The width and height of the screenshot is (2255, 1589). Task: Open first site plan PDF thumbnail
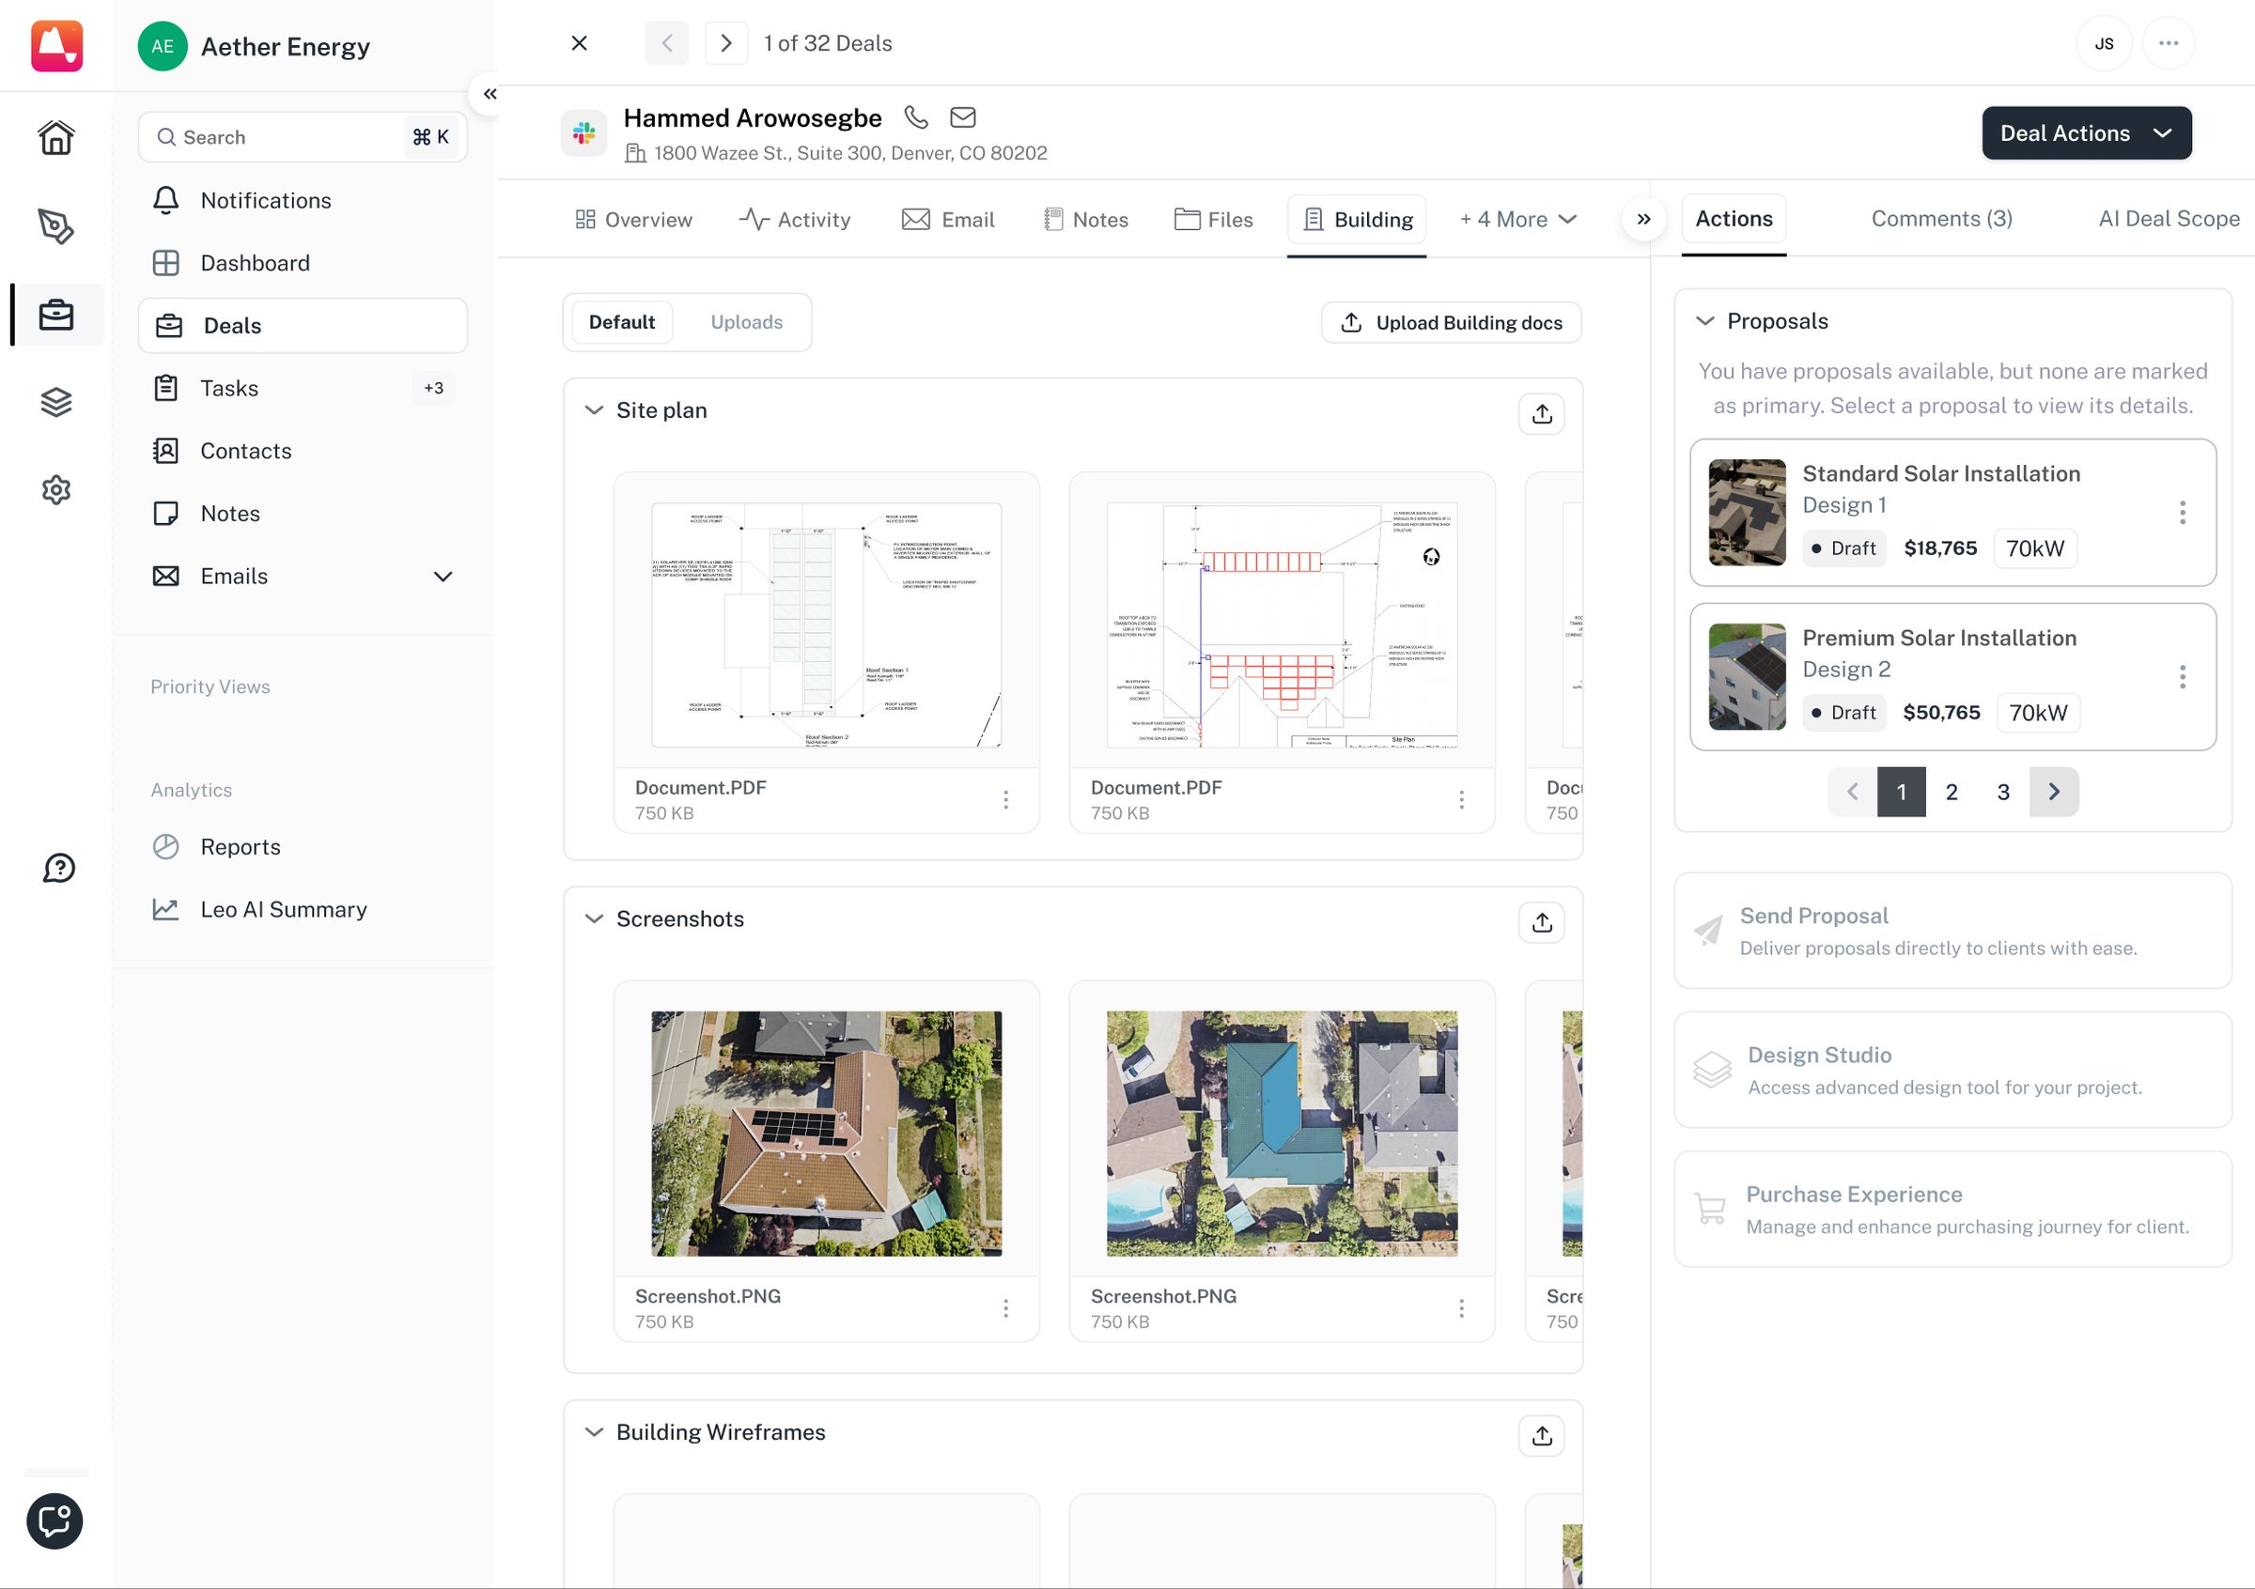pyautogui.click(x=827, y=625)
